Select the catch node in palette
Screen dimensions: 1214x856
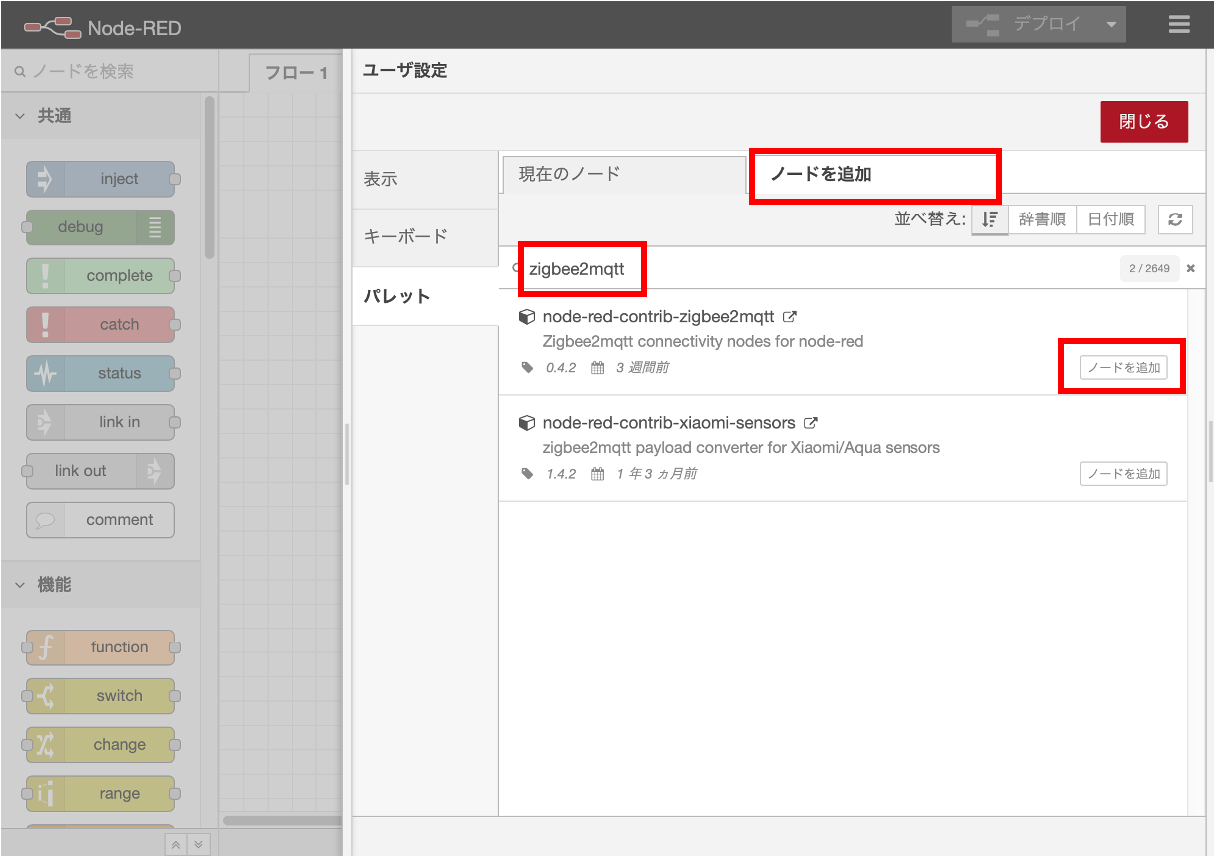[x=100, y=325]
